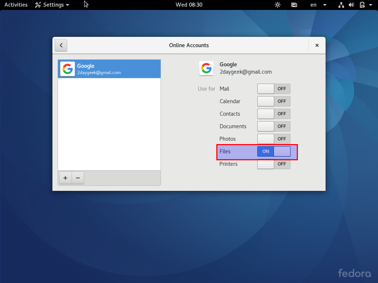378x283 pixels.
Task: Open the Wed 08:30 clock menu
Action: pos(189,5)
